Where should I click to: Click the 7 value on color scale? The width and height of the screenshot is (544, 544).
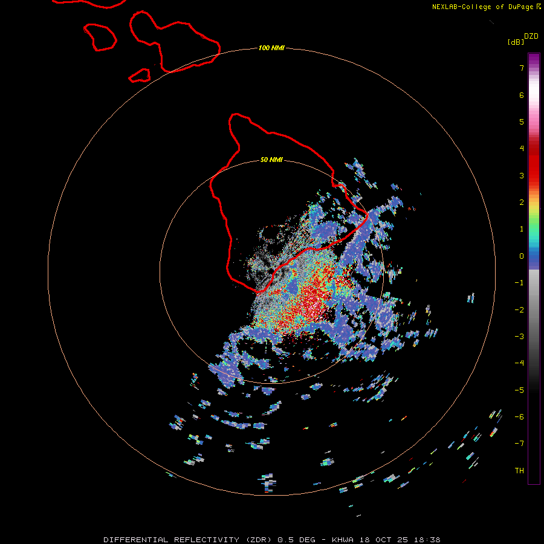click(522, 68)
